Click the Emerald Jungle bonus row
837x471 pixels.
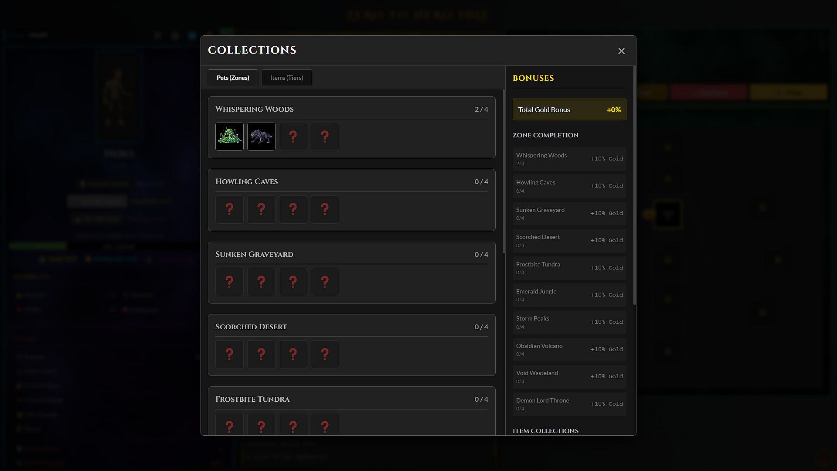tap(569, 295)
